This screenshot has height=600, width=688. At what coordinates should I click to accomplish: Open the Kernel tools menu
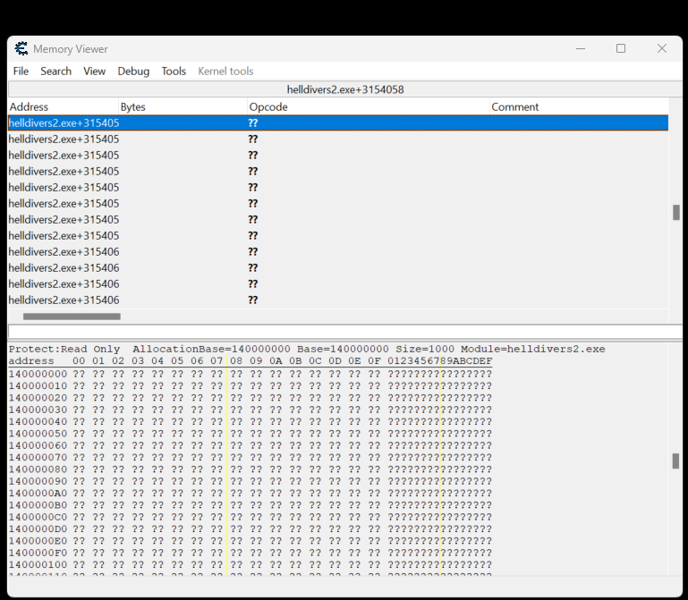coord(225,71)
